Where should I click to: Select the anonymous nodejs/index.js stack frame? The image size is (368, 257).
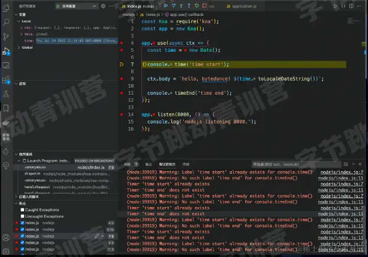coord(65,167)
